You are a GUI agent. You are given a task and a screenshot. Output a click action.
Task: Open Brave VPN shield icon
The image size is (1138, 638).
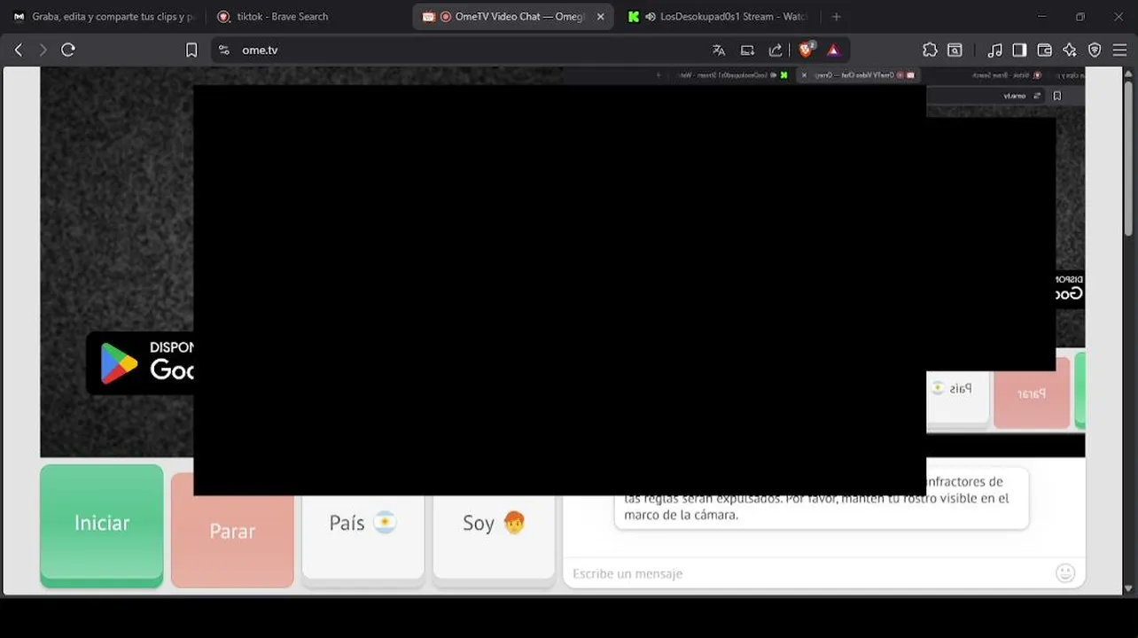point(1095,51)
